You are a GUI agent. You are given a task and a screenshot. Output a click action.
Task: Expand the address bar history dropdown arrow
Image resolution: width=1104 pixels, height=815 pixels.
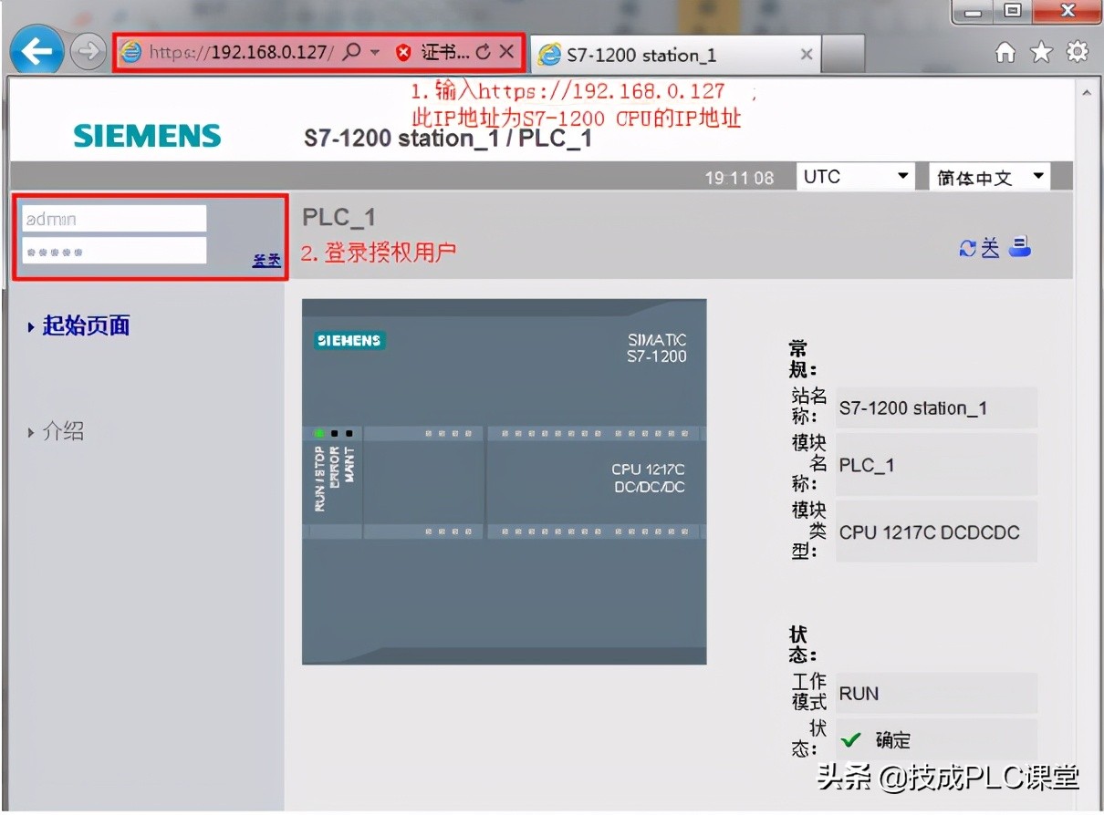[x=374, y=53]
